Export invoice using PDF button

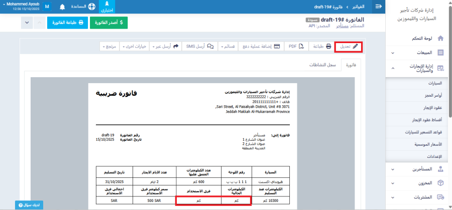click(x=295, y=46)
